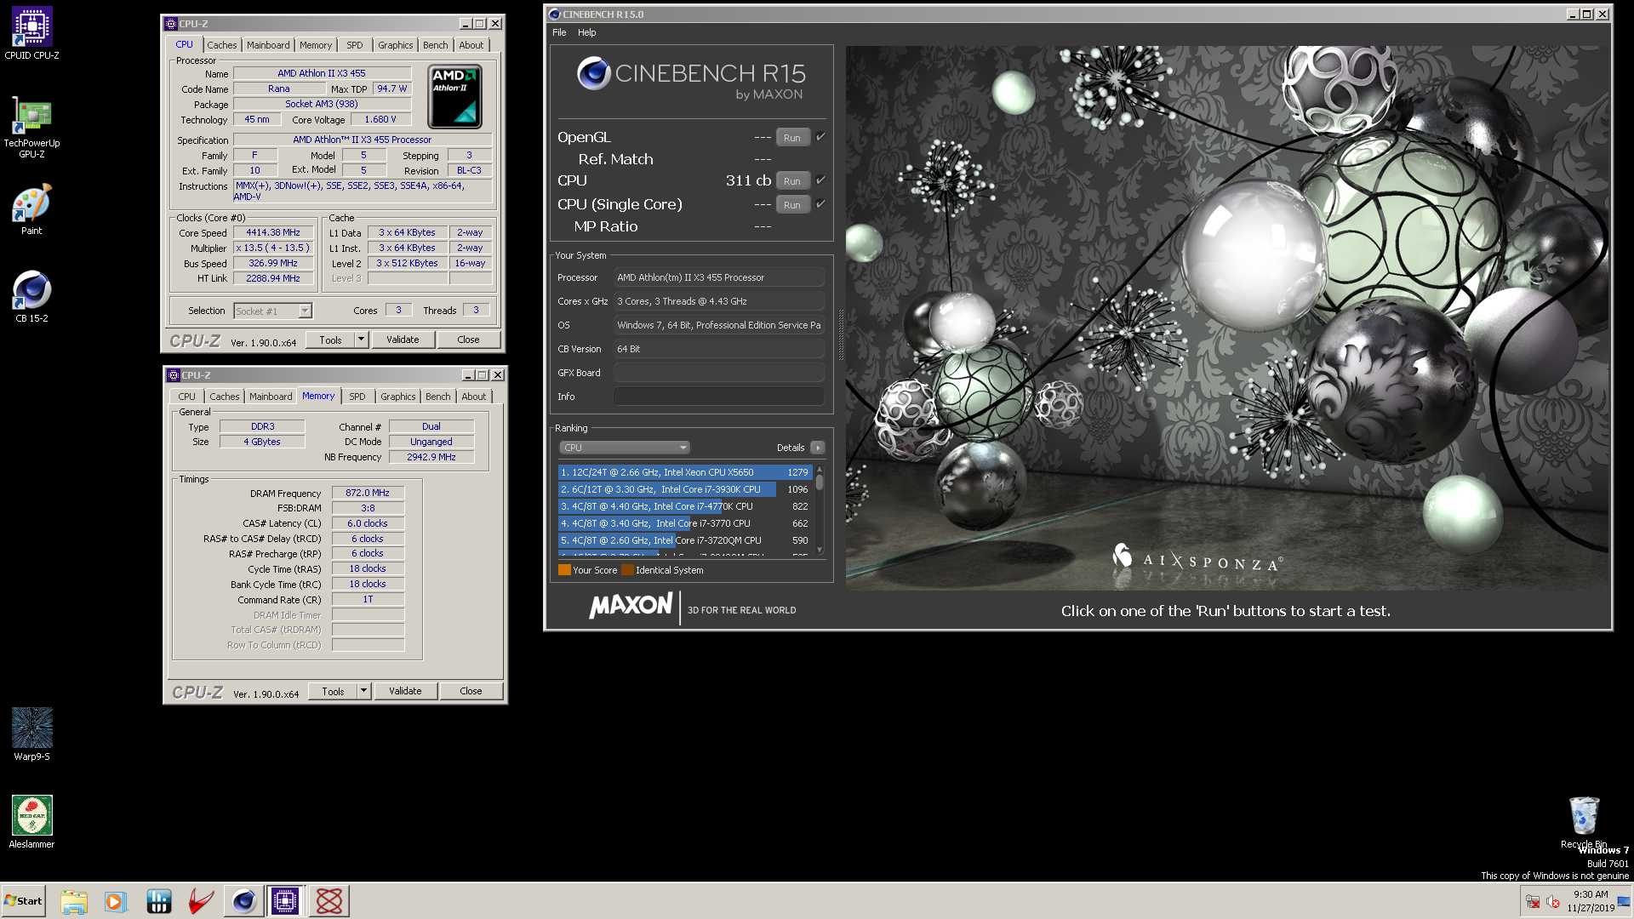
Task: Switch to Memory tab in upper CPU-Z
Action: tap(316, 45)
